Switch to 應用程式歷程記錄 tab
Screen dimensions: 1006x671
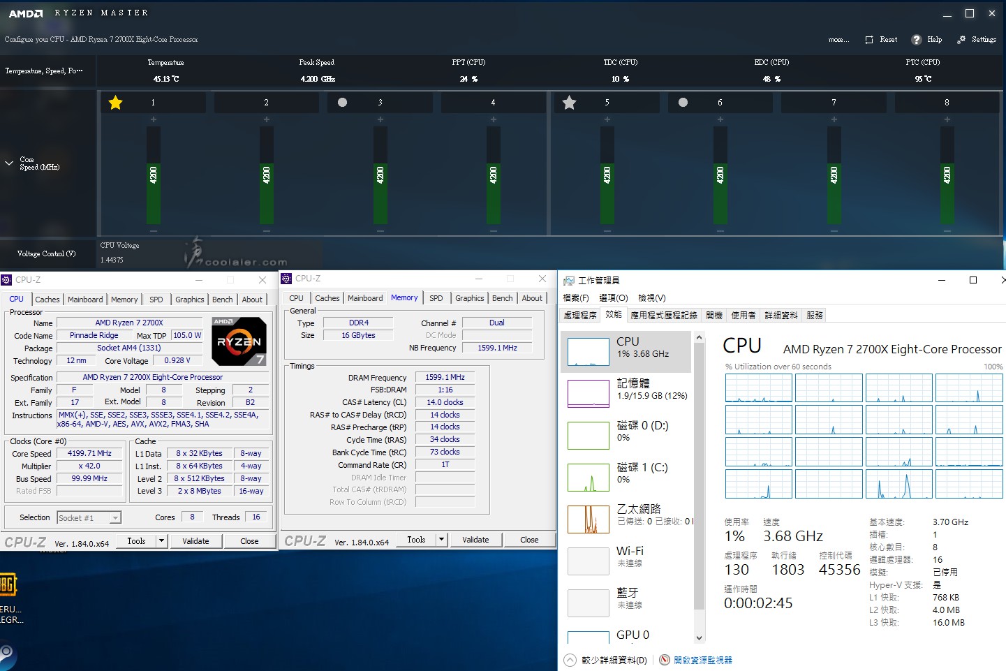(664, 316)
